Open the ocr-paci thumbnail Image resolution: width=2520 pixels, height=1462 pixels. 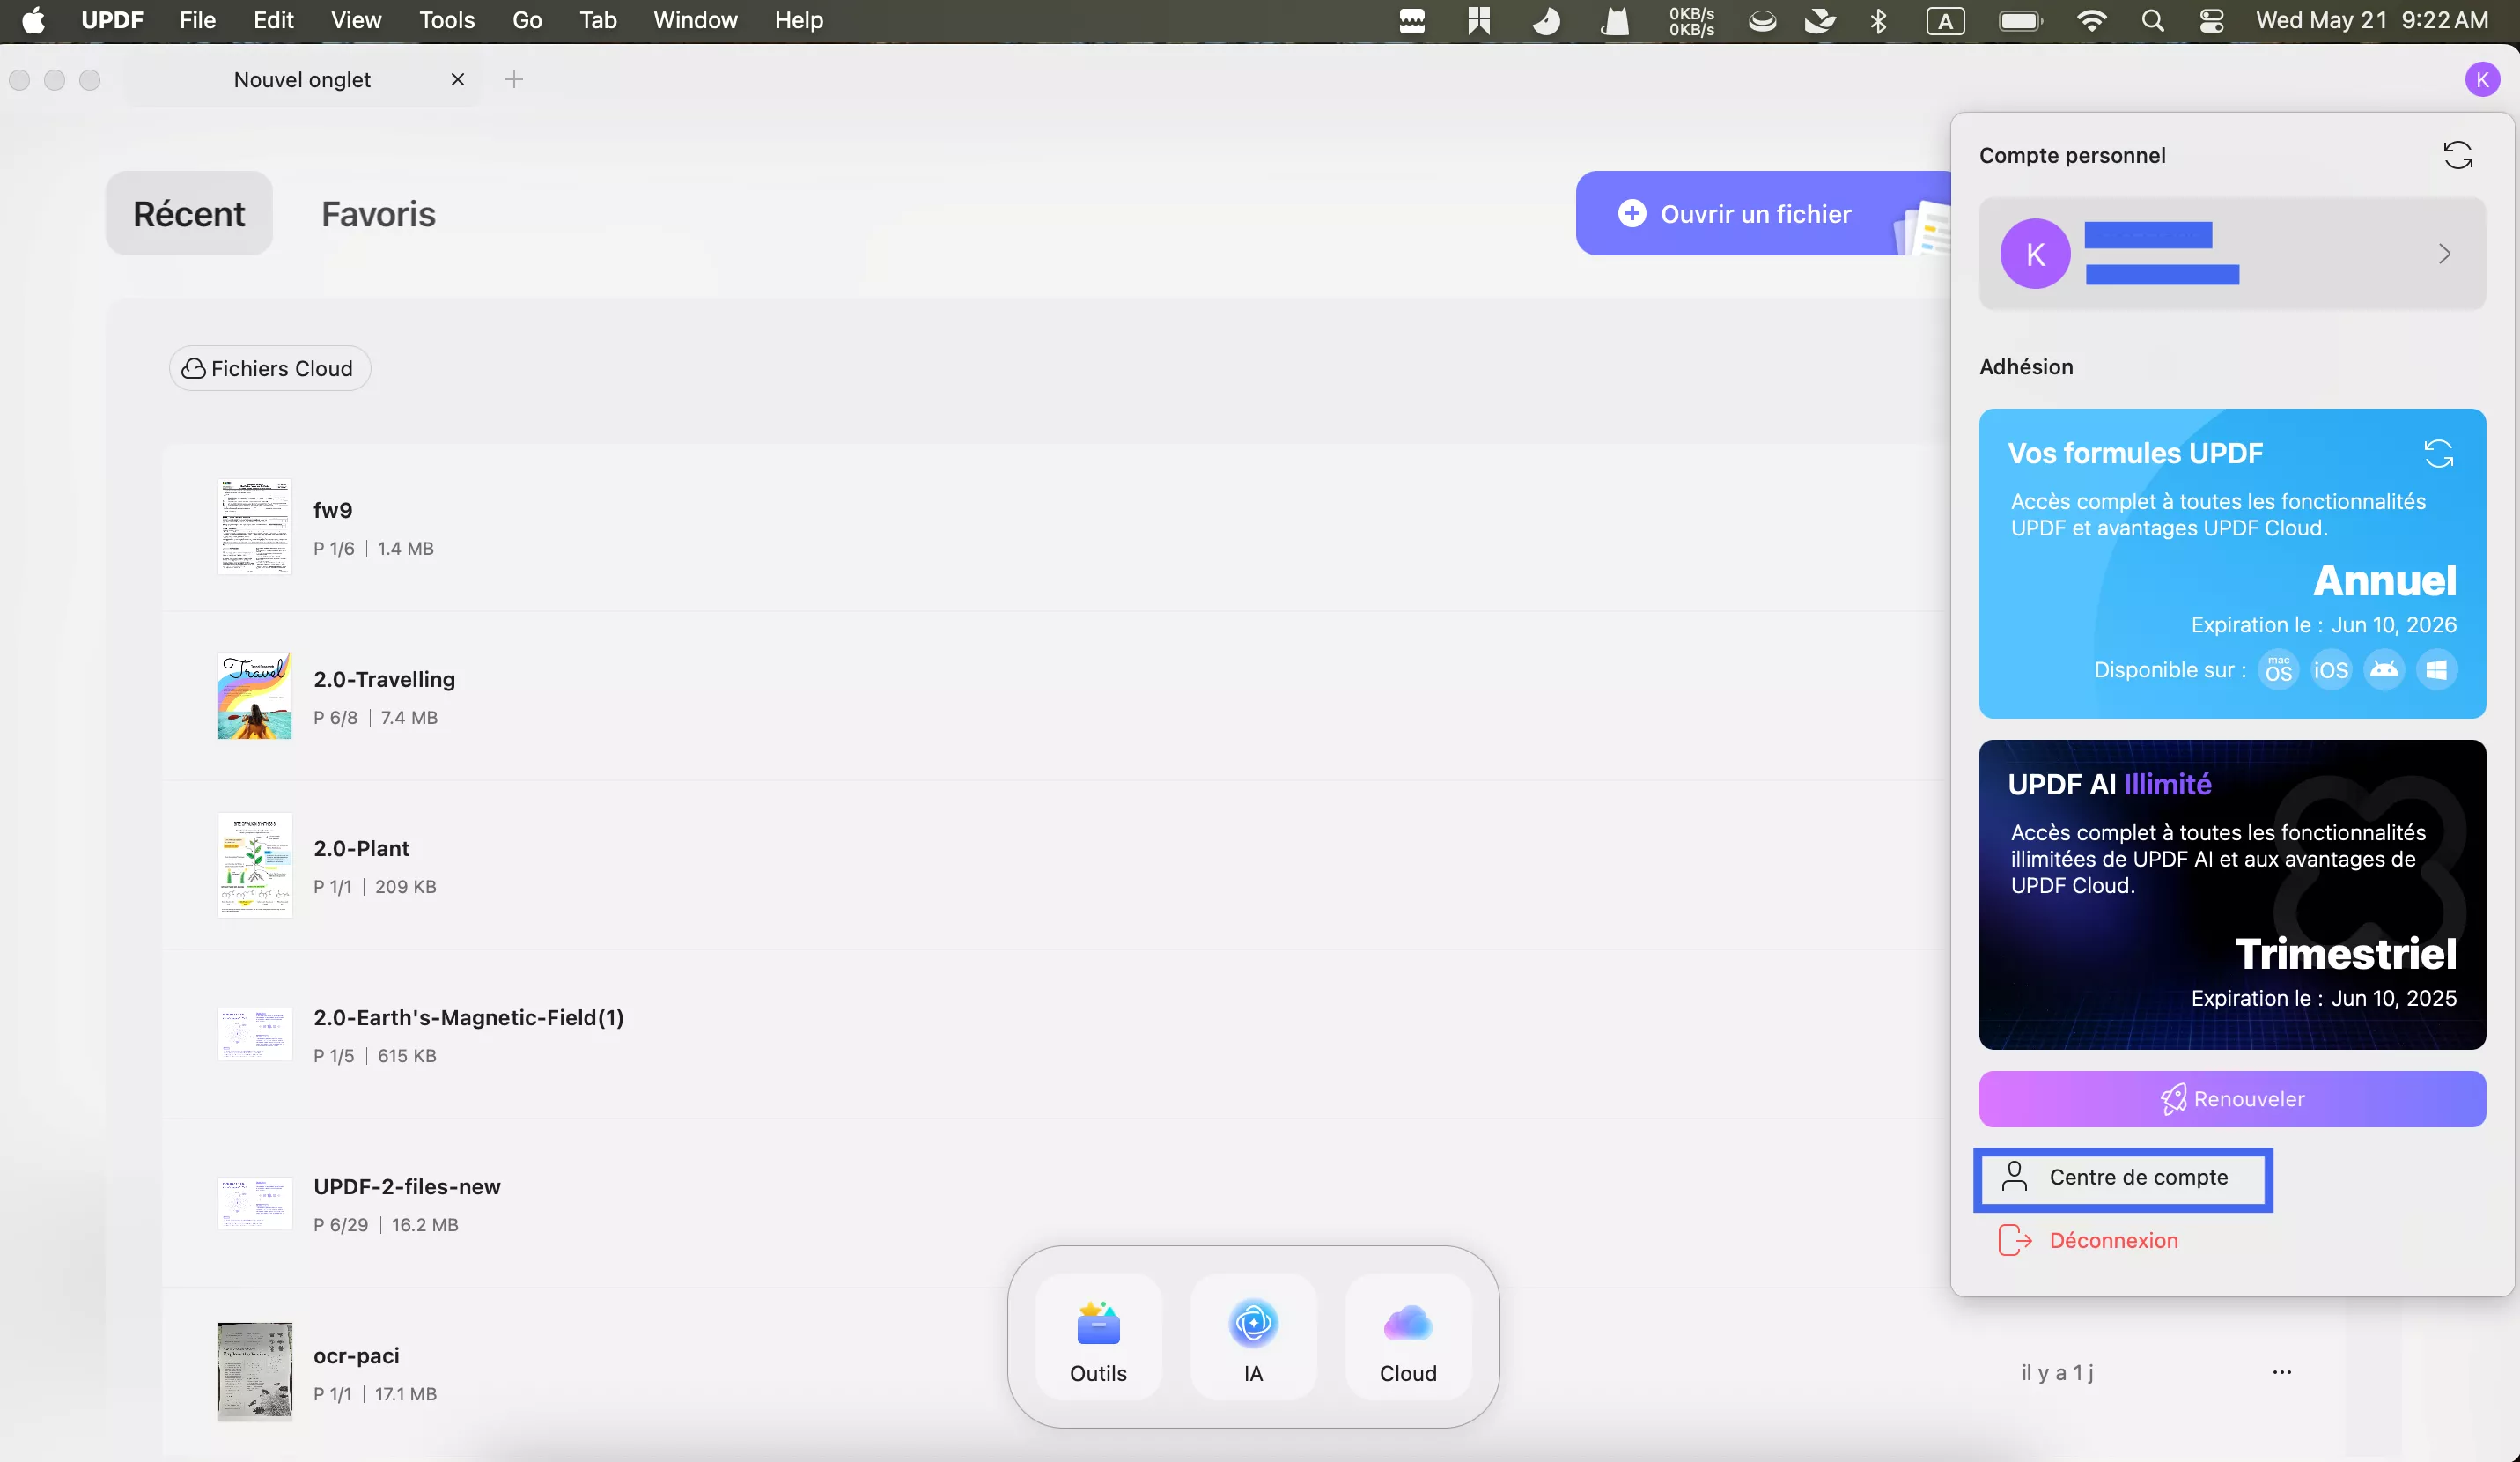(x=255, y=1372)
